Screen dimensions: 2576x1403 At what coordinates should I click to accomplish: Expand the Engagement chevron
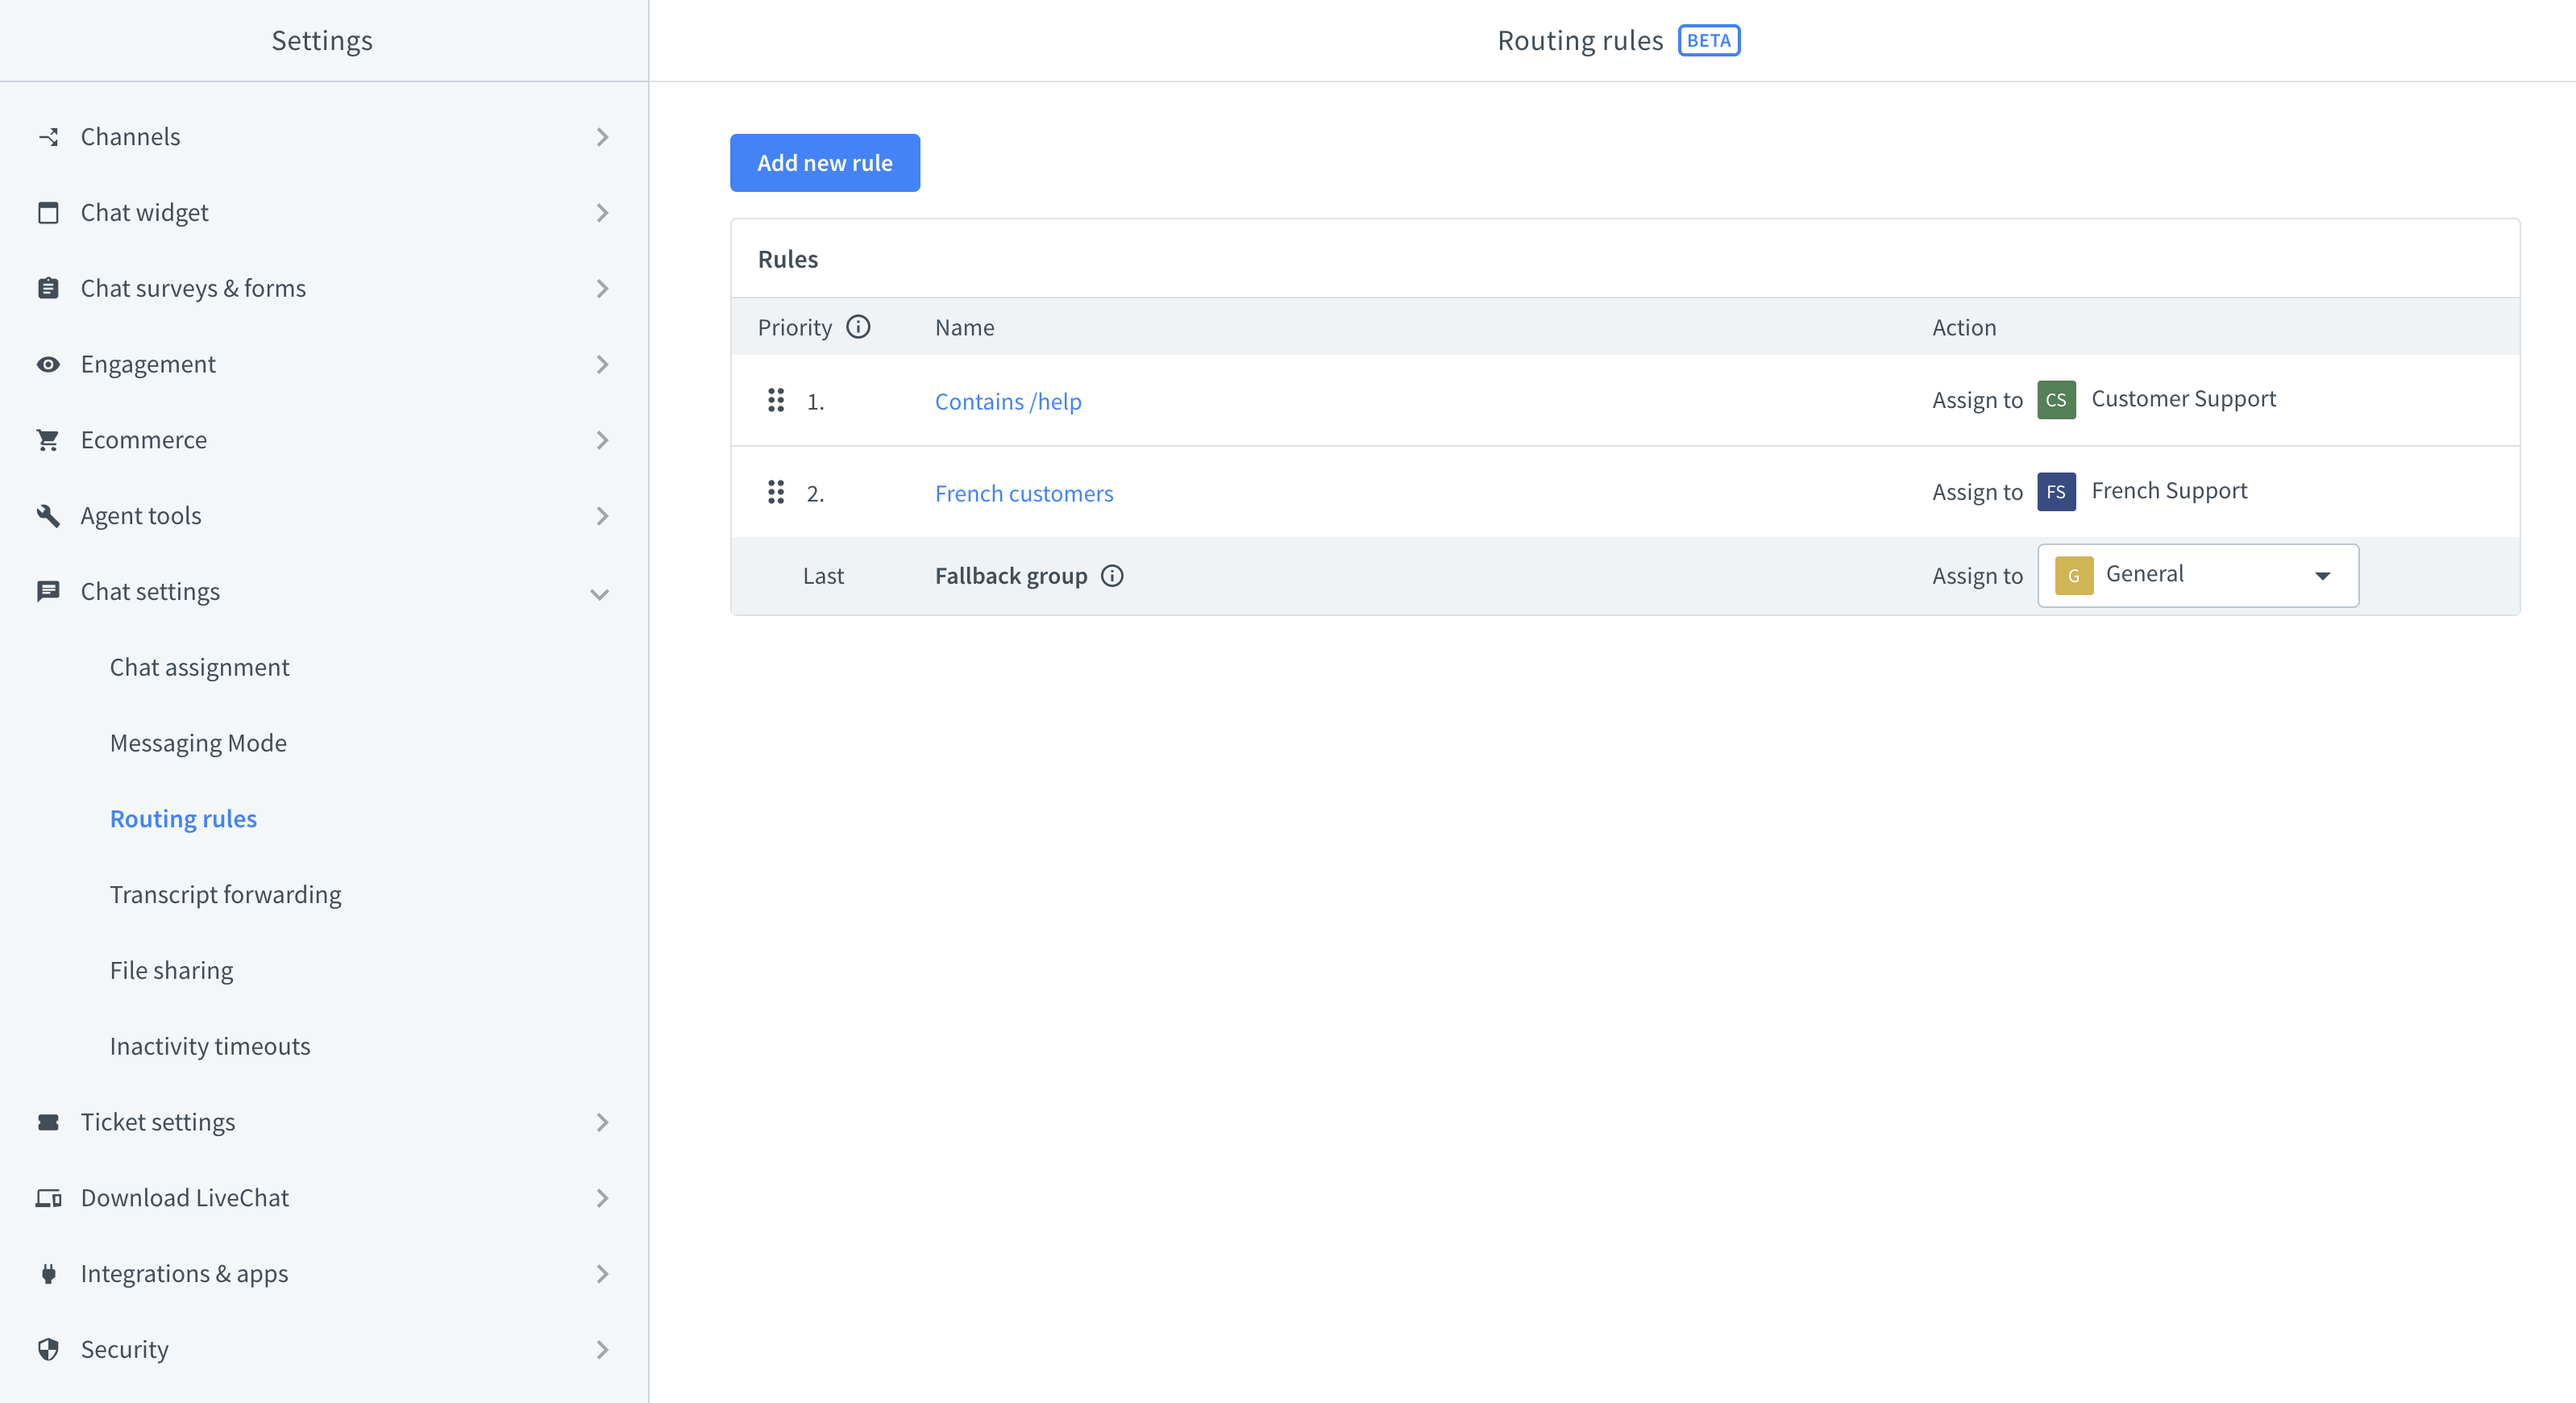coord(602,364)
